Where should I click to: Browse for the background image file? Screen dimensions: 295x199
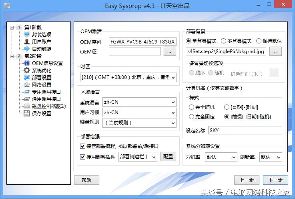275,51
